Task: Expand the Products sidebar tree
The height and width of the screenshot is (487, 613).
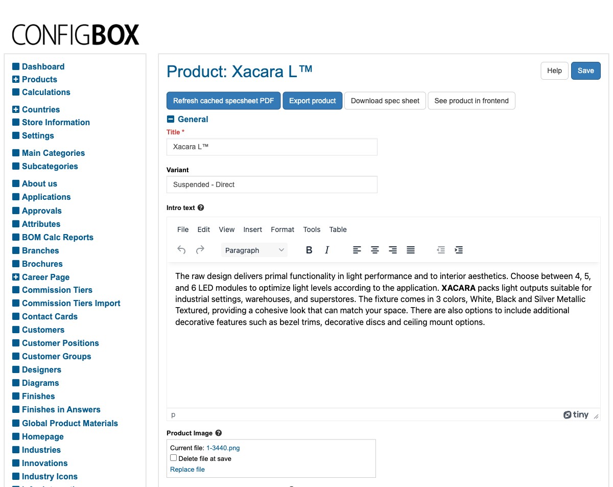Action: 16,80
